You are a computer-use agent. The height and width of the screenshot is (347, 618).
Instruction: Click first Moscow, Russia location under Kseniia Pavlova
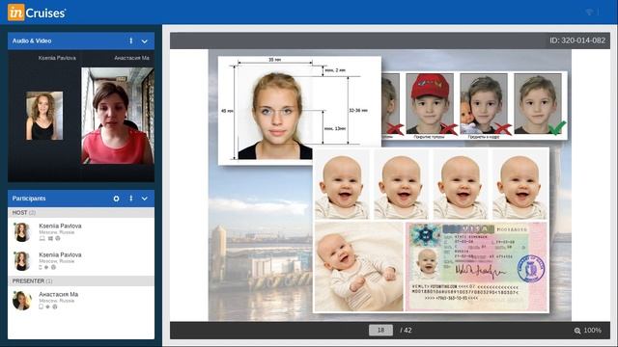click(57, 232)
